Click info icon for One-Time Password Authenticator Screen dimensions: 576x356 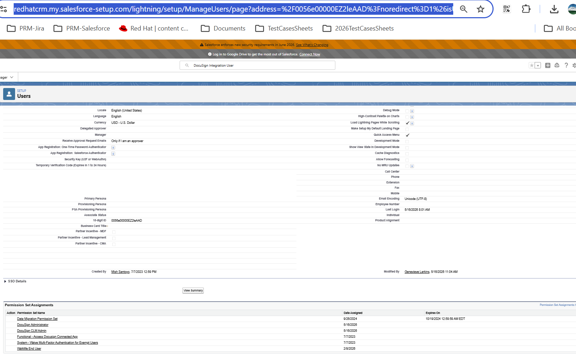113,148
